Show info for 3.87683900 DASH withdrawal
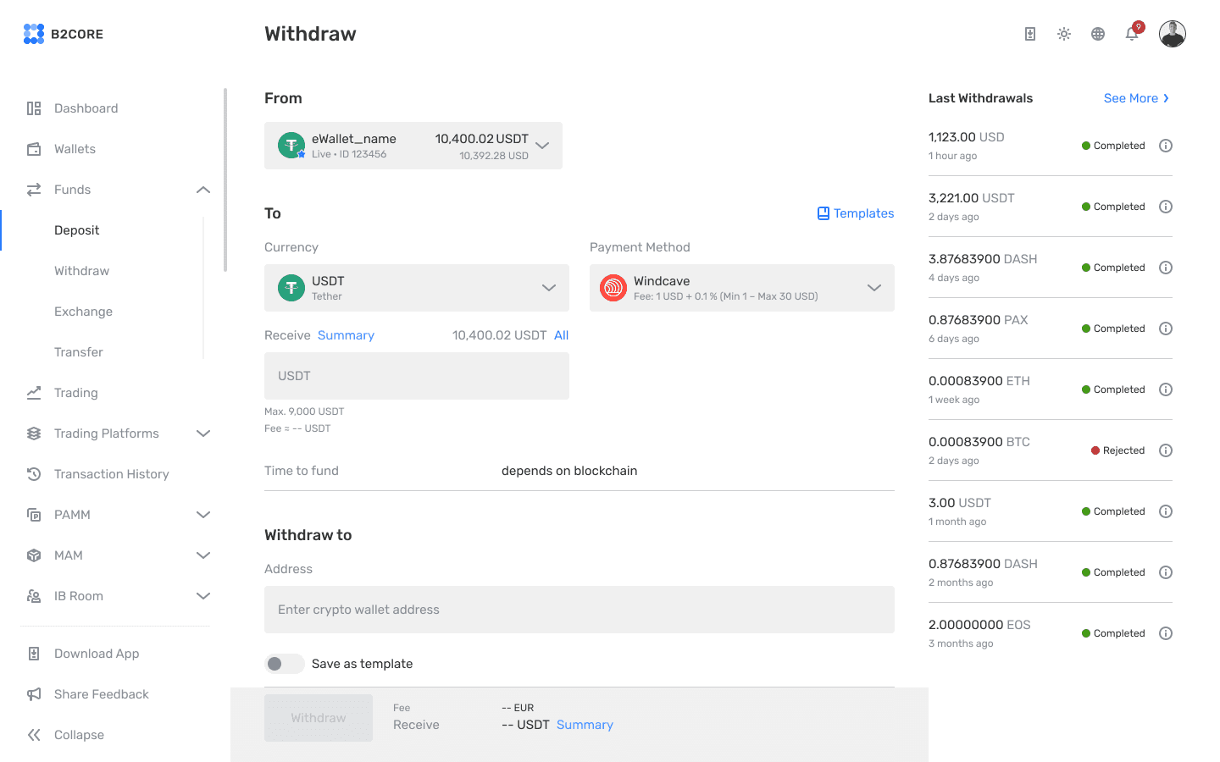 tap(1166, 268)
